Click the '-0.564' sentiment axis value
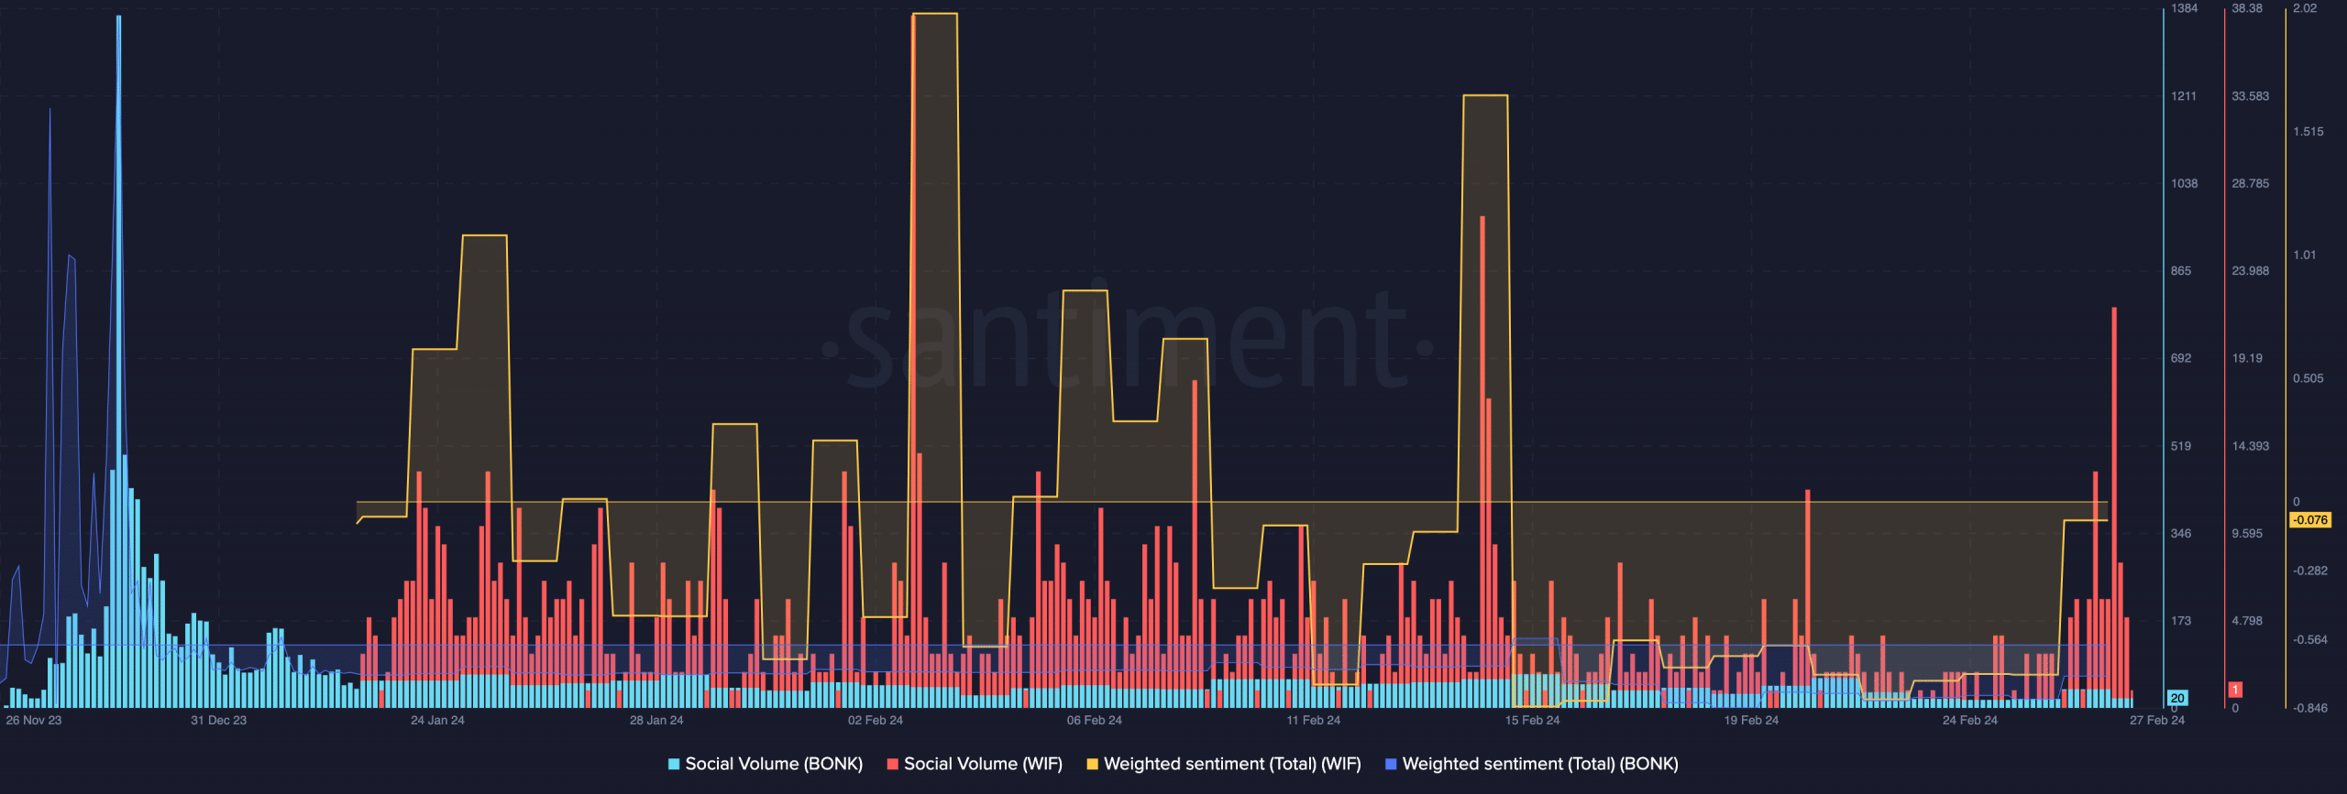Image resolution: width=2347 pixels, height=794 pixels. 2310,639
